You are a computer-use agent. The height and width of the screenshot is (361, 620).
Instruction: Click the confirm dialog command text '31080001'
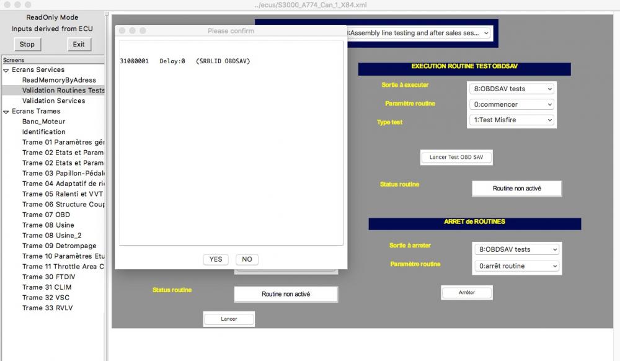point(135,61)
